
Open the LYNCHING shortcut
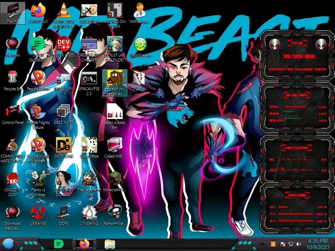click(89, 216)
